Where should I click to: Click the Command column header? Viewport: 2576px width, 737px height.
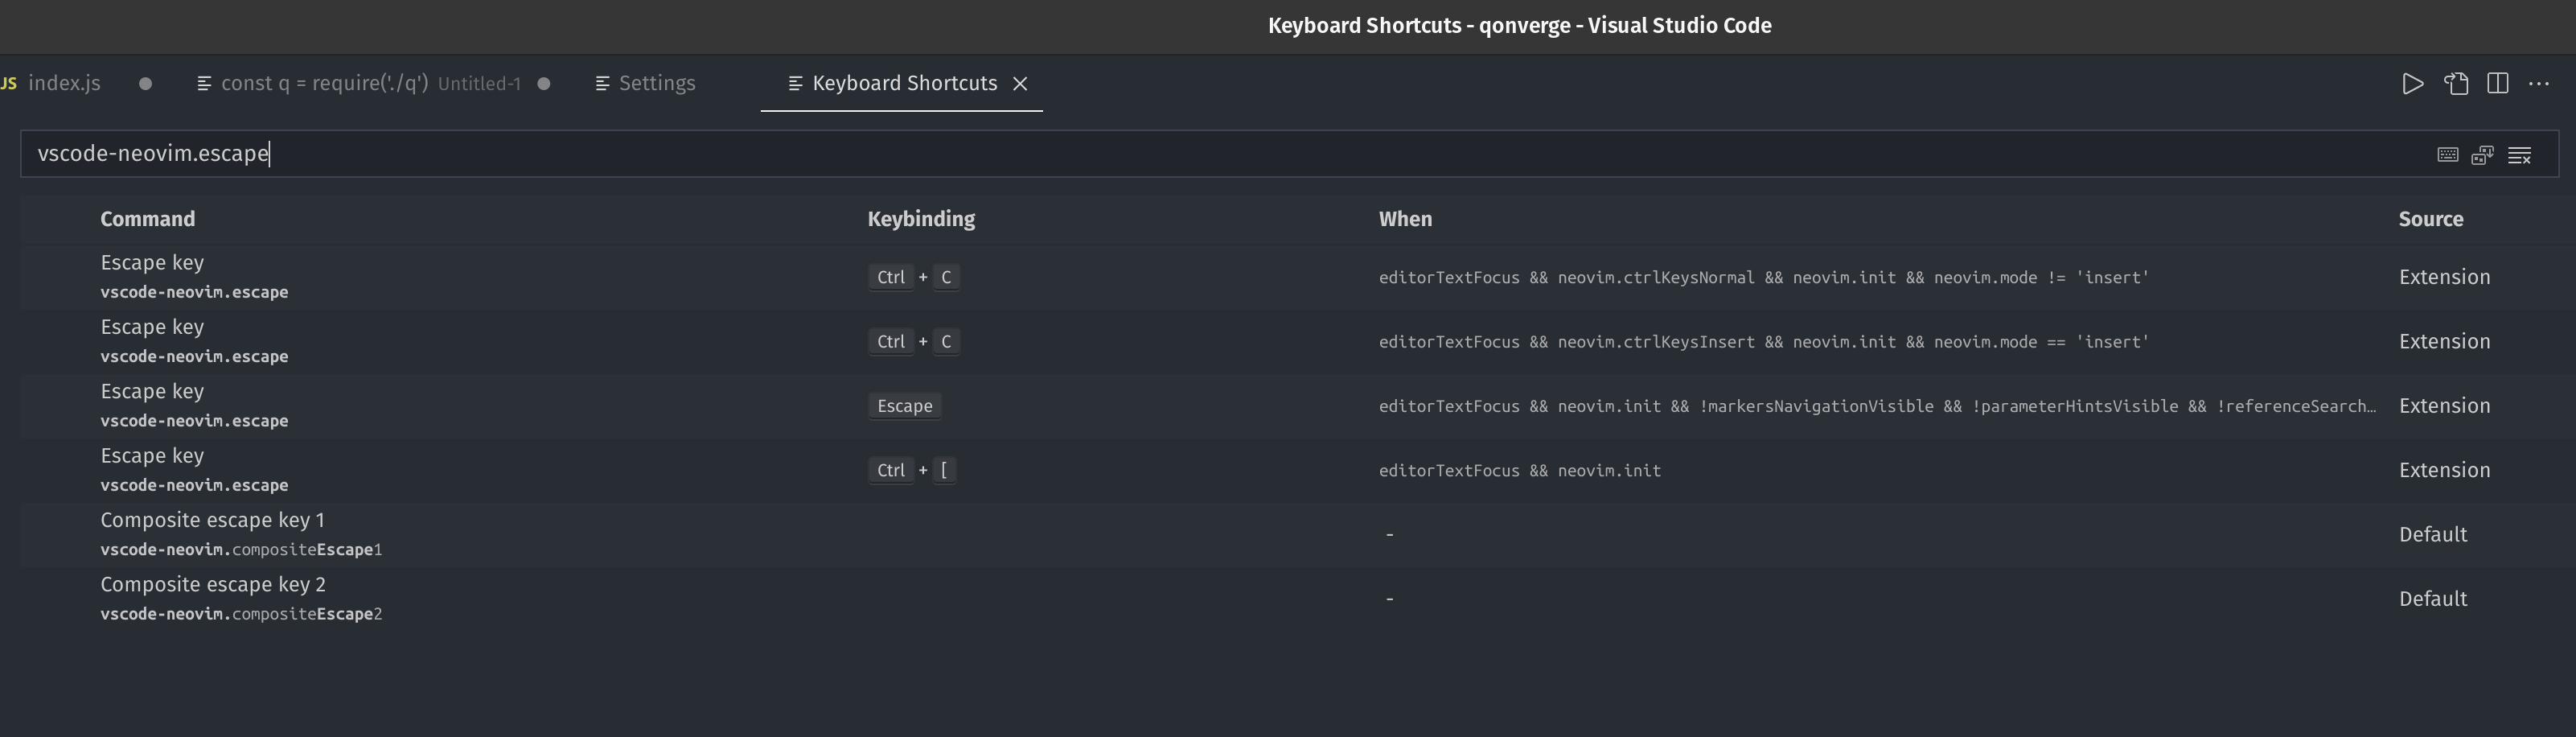tap(147, 218)
